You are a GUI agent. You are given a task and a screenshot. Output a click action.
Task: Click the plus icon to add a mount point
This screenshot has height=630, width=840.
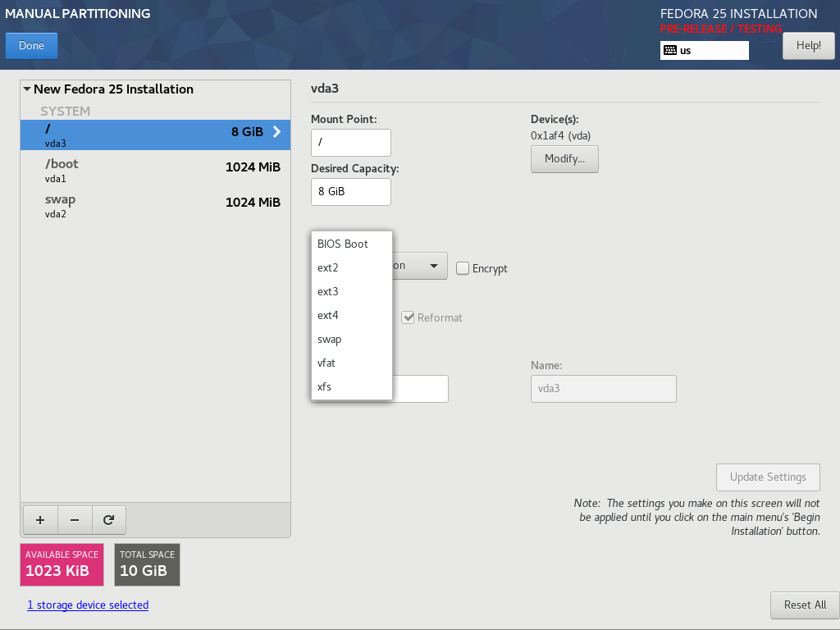(x=40, y=519)
